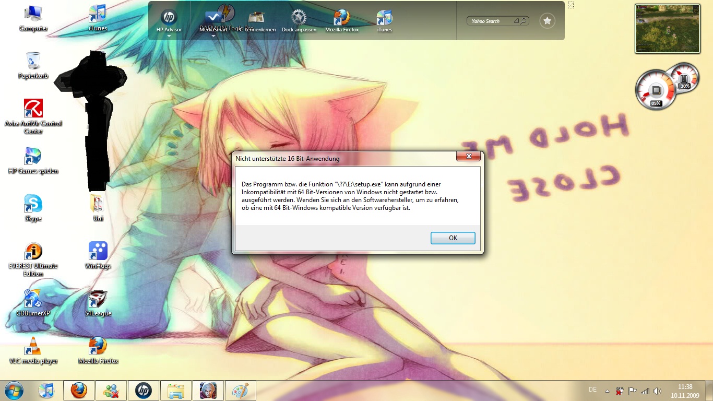Click the Yahoo Search field in dock
Image resolution: width=713 pixels, height=401 pixels.
[x=497, y=21]
